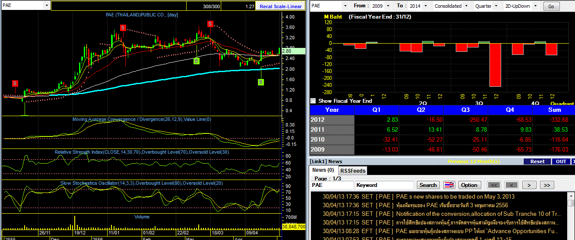Open the To year 2014 dropdown
The image size is (575, 240).
coord(426,6)
